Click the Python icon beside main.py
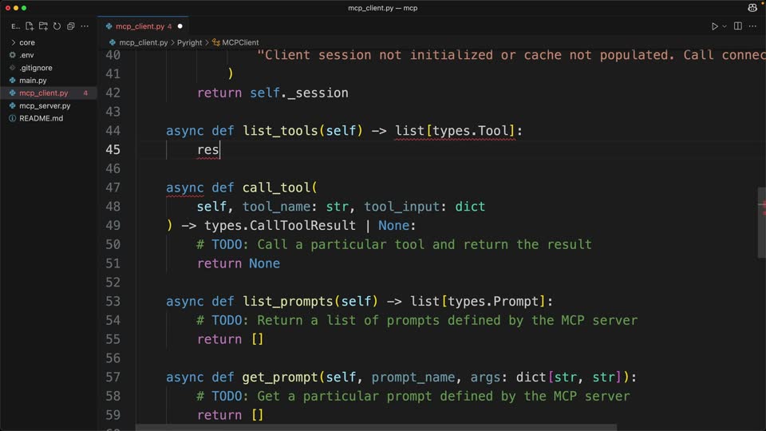 [x=13, y=81]
